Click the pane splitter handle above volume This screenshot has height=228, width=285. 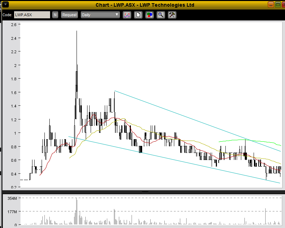coord(145,192)
